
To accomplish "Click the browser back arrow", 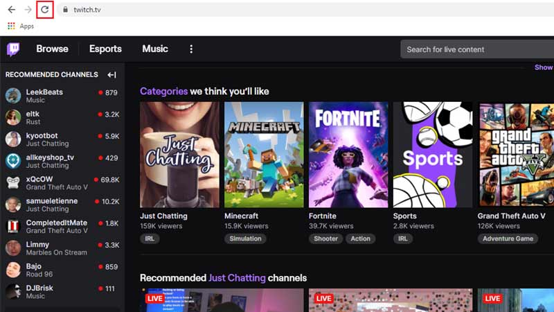I will coord(12,10).
